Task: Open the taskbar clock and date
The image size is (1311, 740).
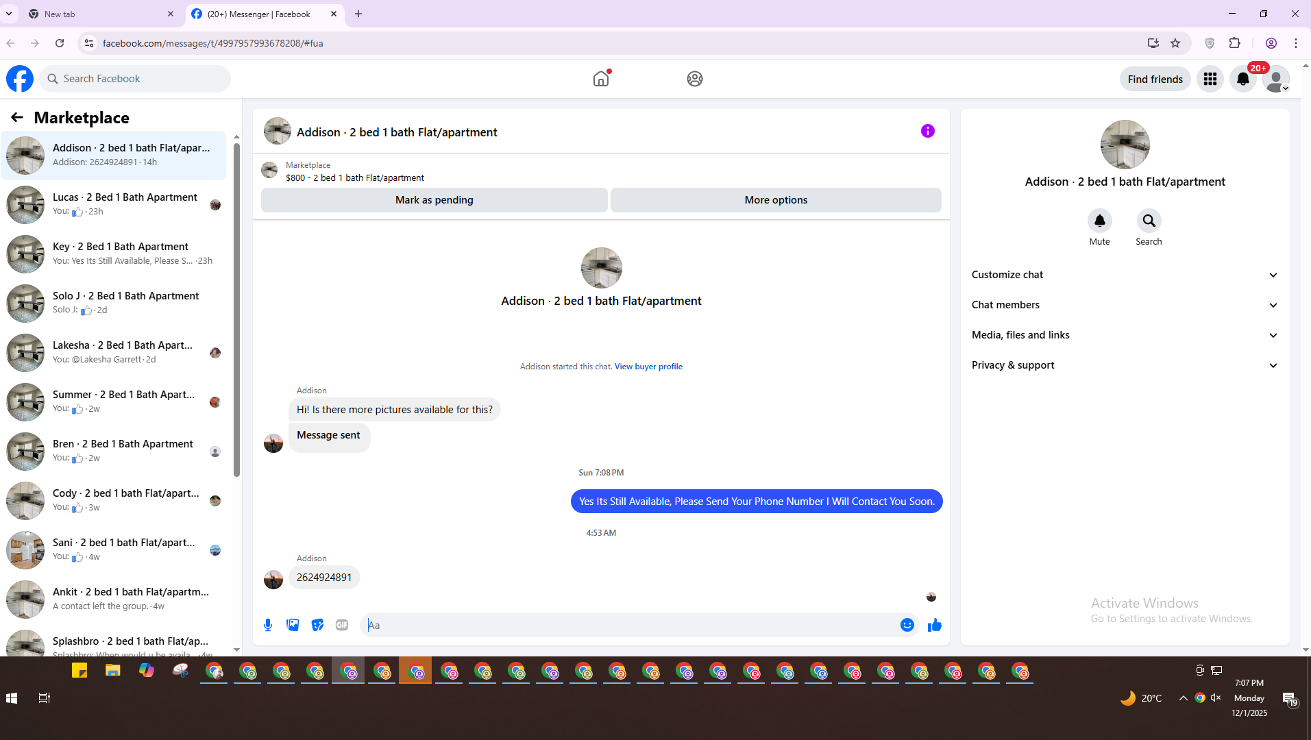Action: point(1249,698)
